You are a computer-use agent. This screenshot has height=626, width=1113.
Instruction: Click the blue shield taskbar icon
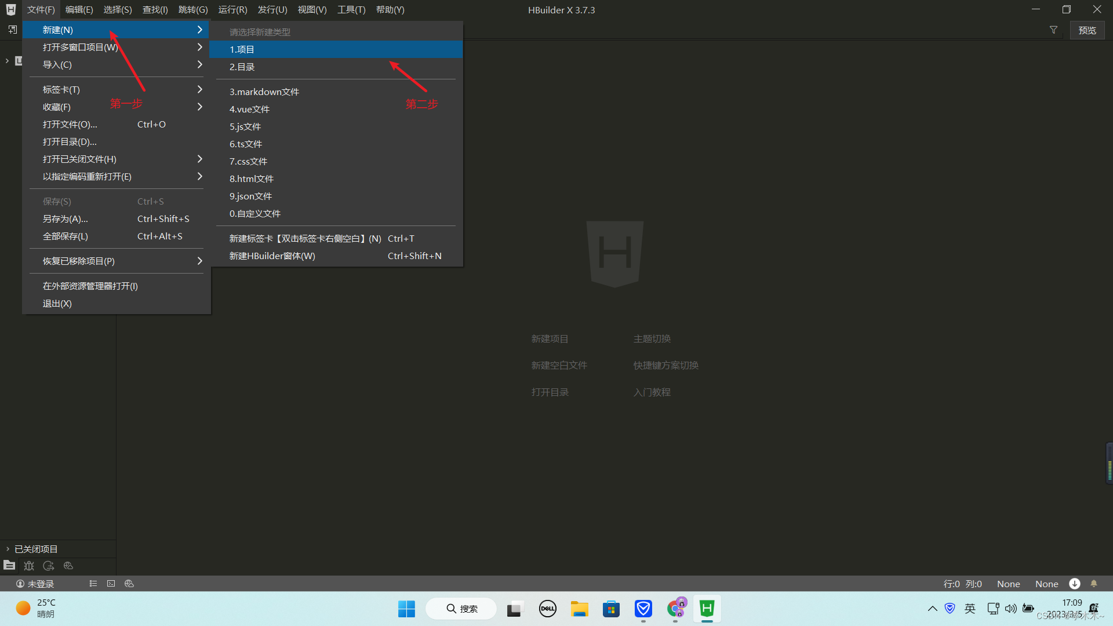tap(643, 609)
